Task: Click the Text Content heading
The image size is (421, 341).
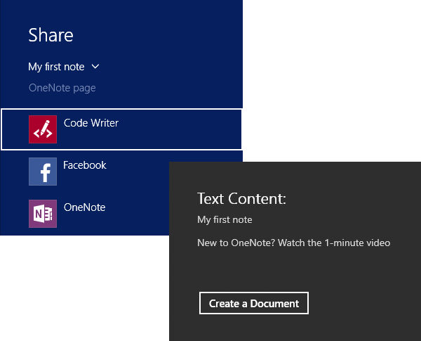Action: point(241,199)
